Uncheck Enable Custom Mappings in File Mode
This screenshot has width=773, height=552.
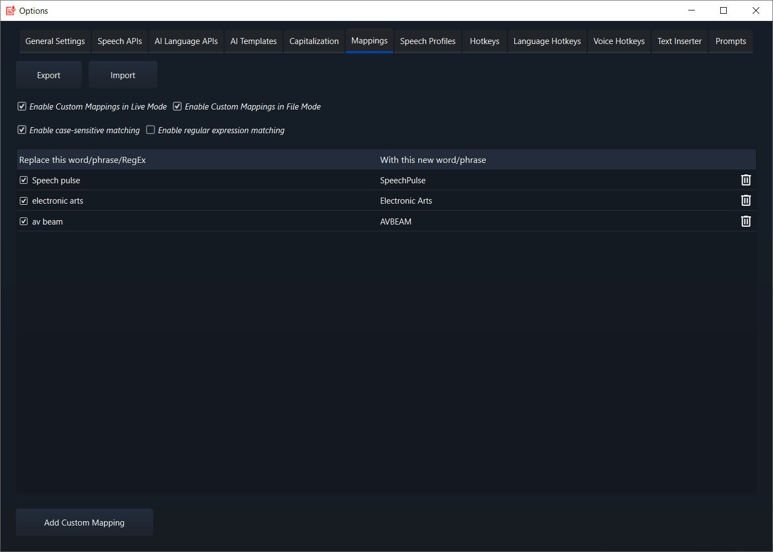click(x=177, y=106)
